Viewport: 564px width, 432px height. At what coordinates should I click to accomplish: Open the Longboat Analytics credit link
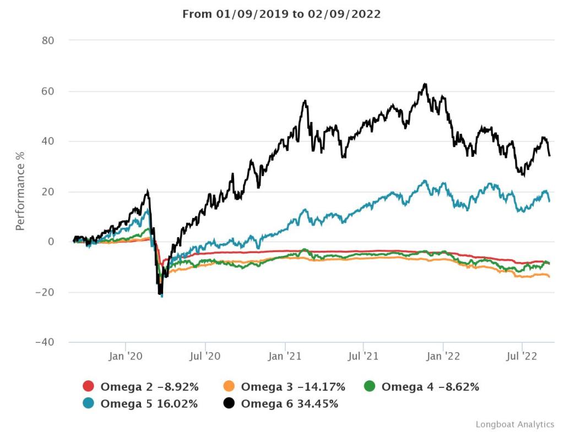coord(514,424)
